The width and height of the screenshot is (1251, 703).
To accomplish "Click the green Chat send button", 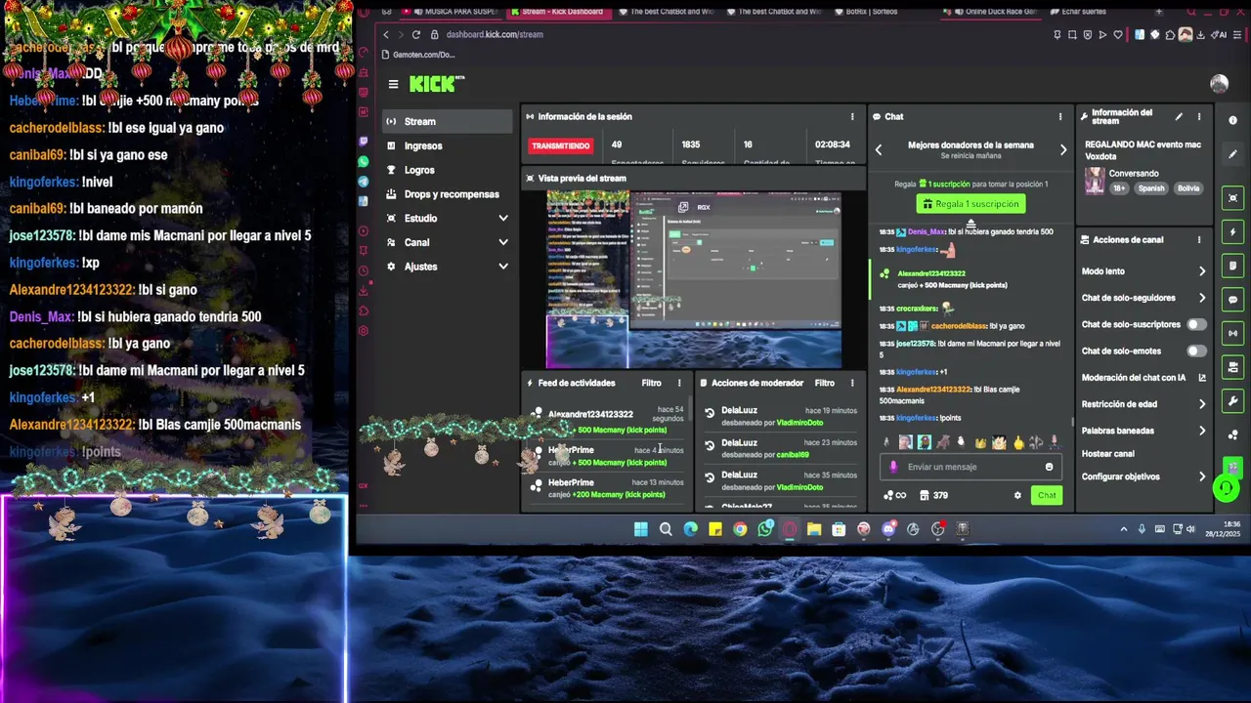I will coord(1047,495).
